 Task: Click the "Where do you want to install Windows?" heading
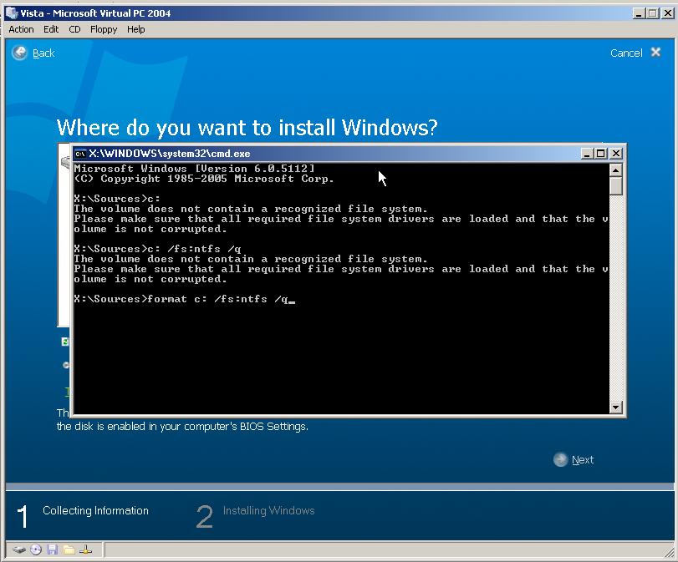247,128
